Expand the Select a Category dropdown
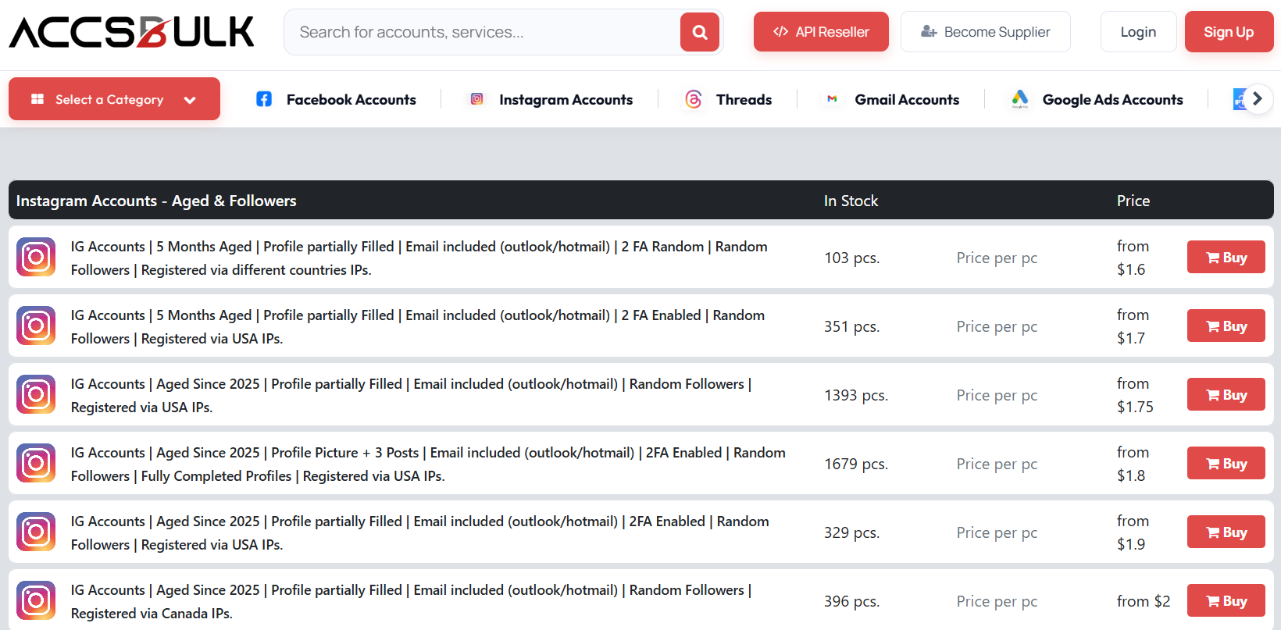 point(114,99)
